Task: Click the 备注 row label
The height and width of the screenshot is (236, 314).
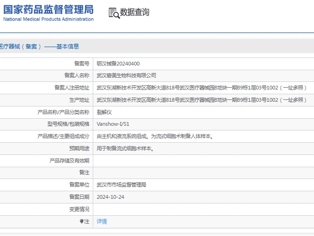Action: coord(84,172)
